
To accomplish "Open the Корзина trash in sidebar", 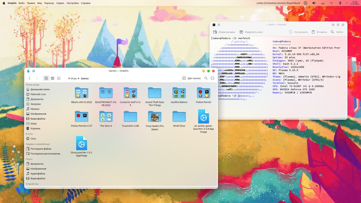I will click(35, 129).
